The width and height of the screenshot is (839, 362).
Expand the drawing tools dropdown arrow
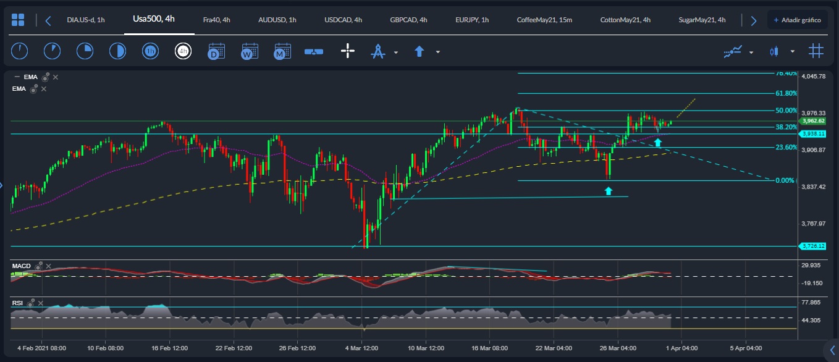click(x=396, y=53)
